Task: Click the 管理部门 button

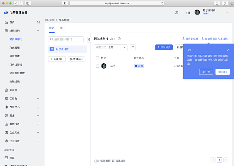Action: [x=76, y=59]
